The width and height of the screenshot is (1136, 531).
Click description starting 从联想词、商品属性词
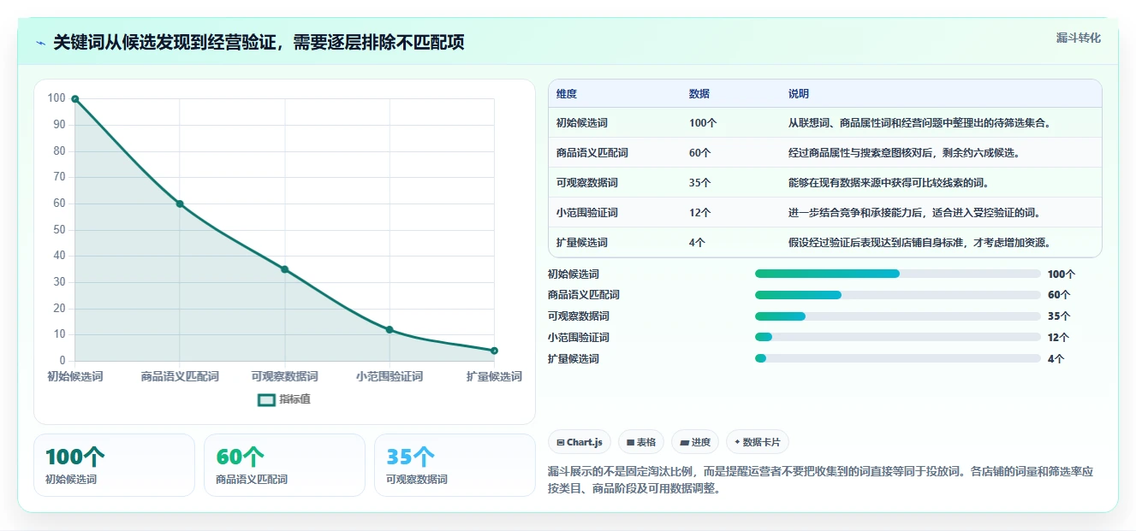pyautogui.click(x=919, y=123)
